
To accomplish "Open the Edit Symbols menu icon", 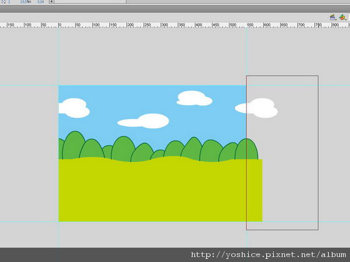I will pos(342,17).
